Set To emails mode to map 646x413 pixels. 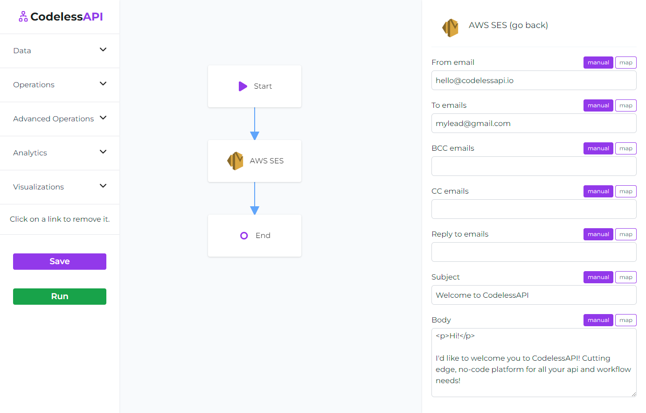[x=626, y=105]
